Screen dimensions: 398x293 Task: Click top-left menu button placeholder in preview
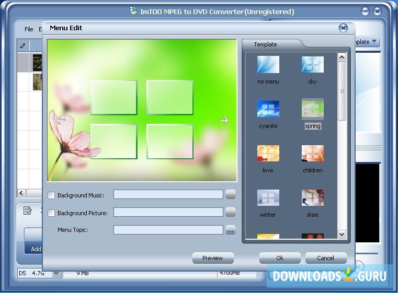(x=113, y=98)
